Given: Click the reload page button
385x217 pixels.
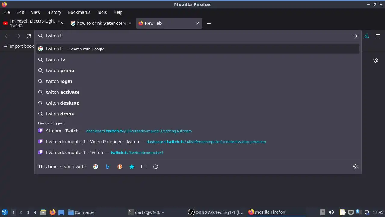Looking at the screenshot, I should coord(29,36).
